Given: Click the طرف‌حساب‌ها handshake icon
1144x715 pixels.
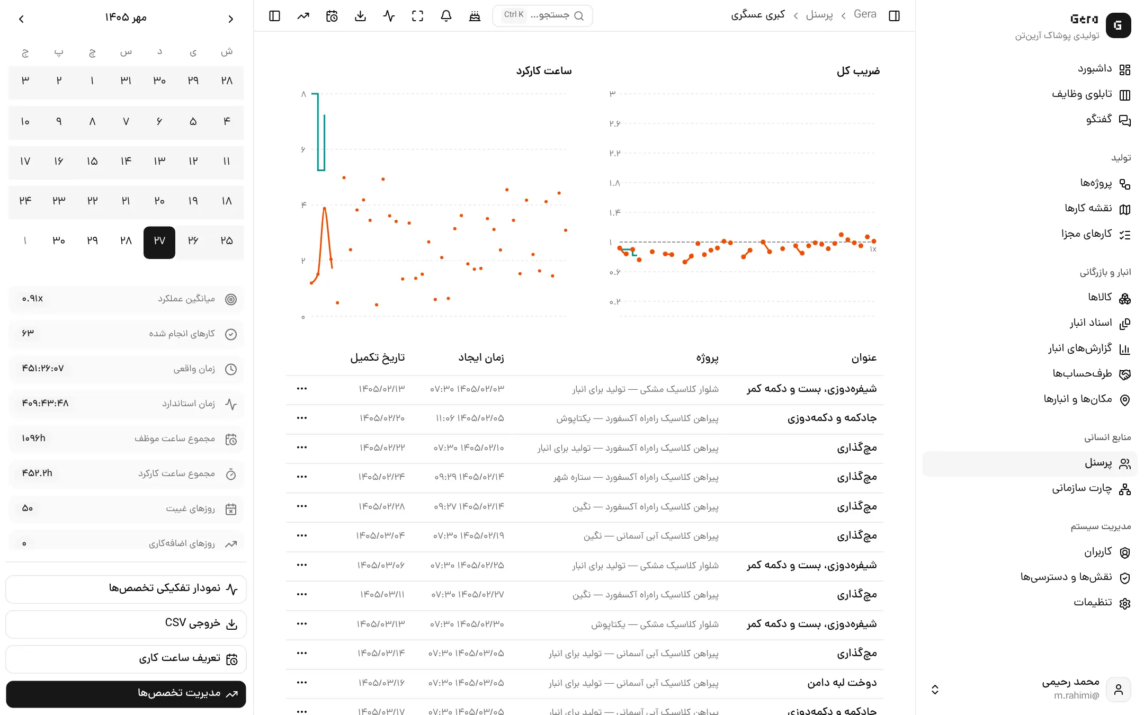Looking at the screenshot, I should pyautogui.click(x=1125, y=374).
